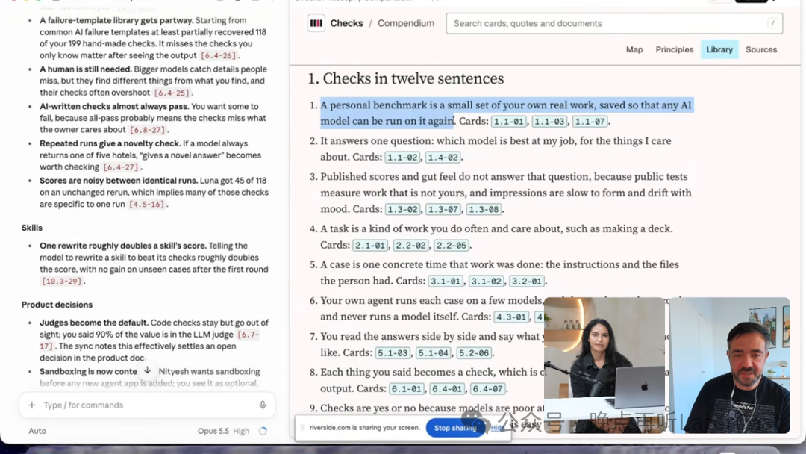806x454 pixels.
Task: Click the Compendium breadcrumb
Action: [406, 23]
